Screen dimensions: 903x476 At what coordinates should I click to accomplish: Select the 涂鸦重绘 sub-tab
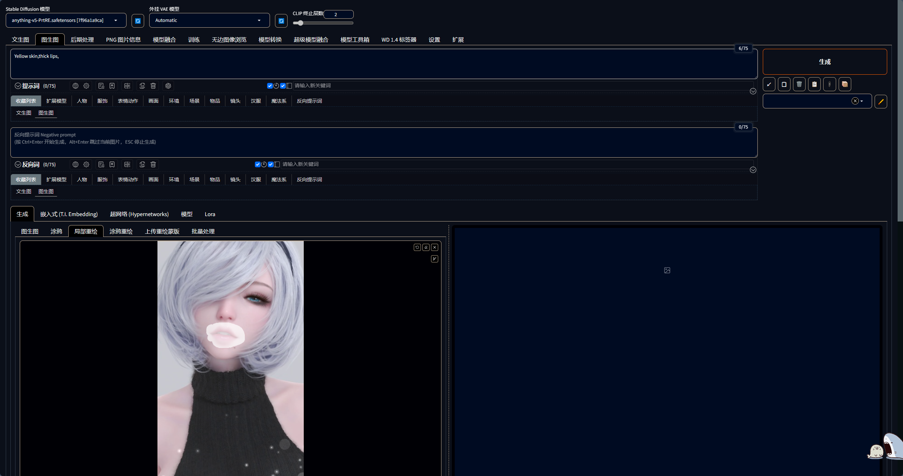121,232
